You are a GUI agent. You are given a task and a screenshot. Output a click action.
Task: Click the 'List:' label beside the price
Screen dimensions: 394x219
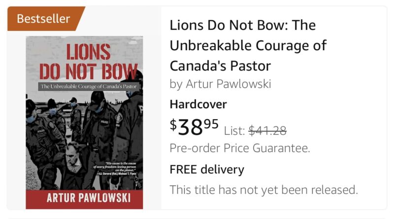coord(234,131)
